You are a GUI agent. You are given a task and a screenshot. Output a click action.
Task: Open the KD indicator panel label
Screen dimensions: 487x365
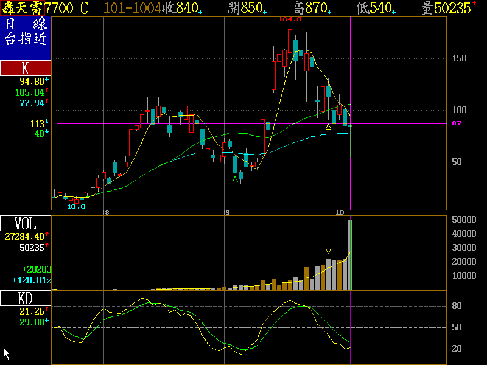click(x=26, y=298)
